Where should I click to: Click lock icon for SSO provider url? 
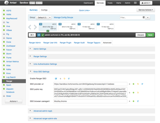click(x=130, y=84)
